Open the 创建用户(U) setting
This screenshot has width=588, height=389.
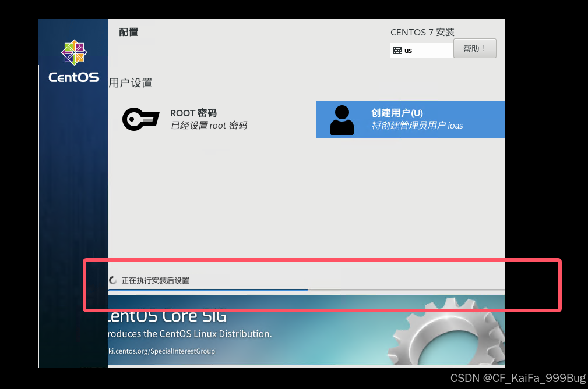coord(410,119)
